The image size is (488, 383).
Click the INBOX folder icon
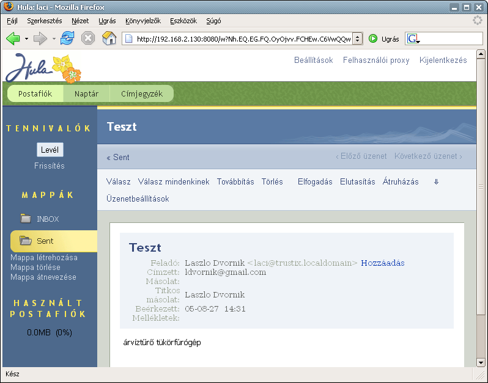[26, 218]
